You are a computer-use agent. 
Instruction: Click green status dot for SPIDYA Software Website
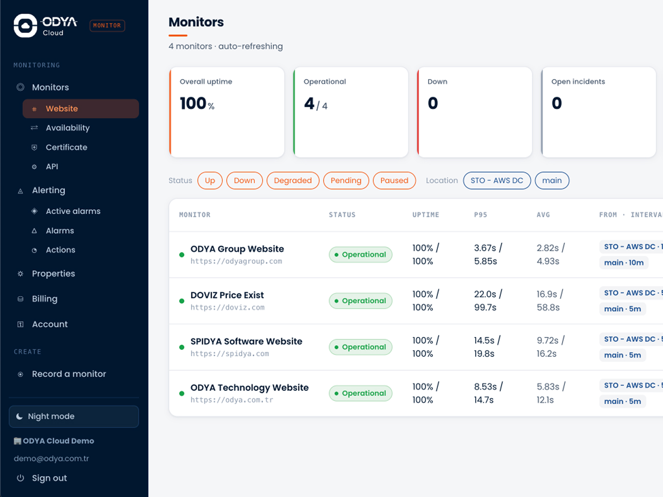click(x=182, y=348)
